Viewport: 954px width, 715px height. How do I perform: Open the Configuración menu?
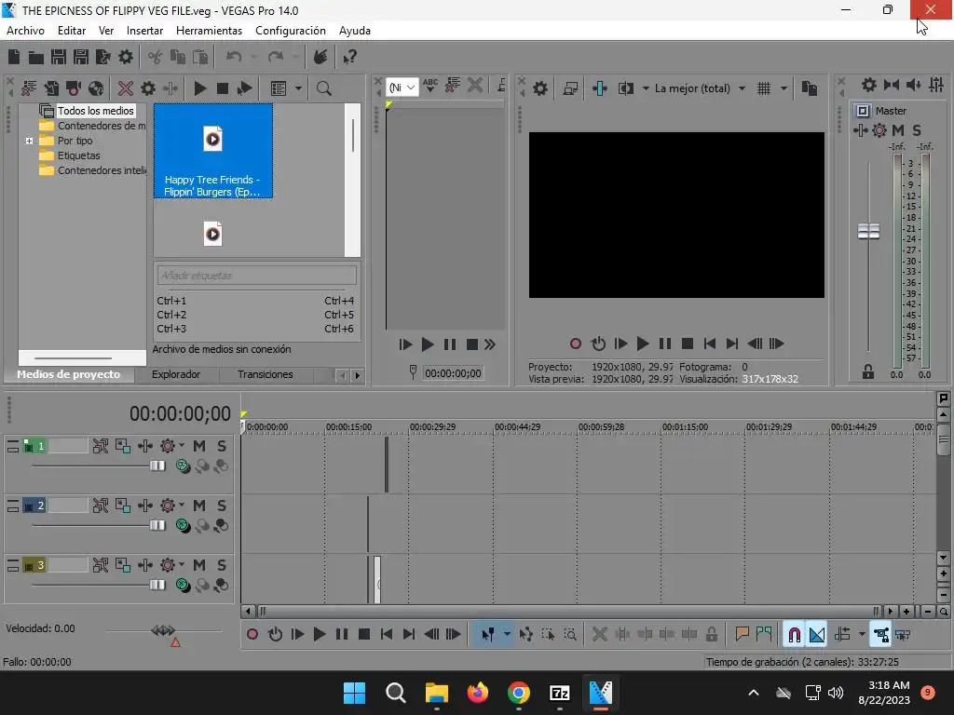pos(291,31)
